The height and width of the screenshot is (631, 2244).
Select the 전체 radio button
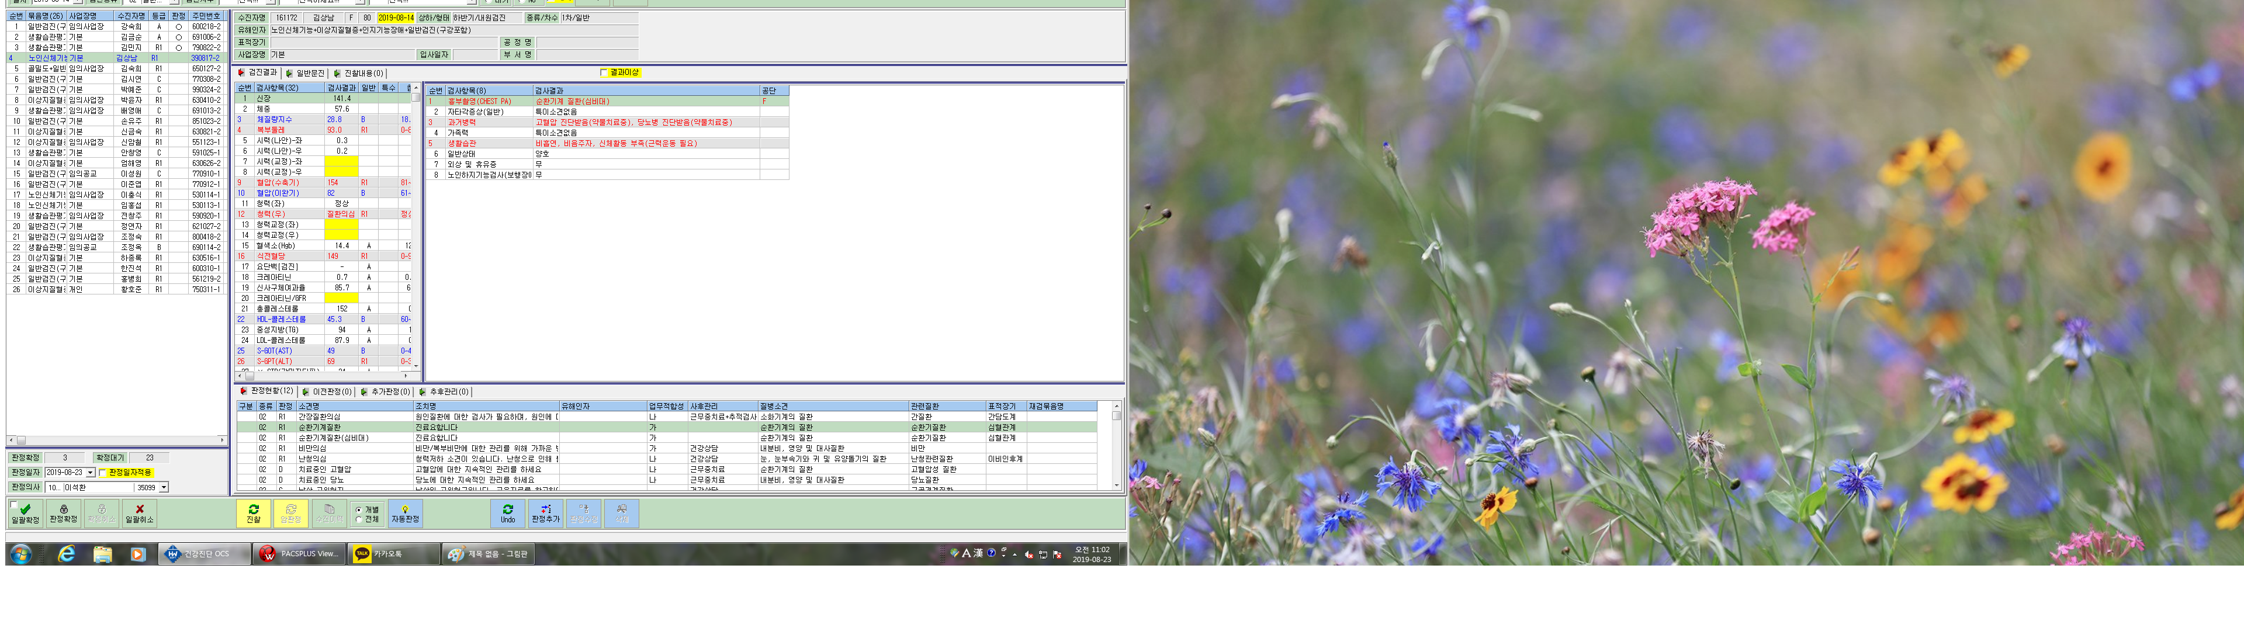359,519
